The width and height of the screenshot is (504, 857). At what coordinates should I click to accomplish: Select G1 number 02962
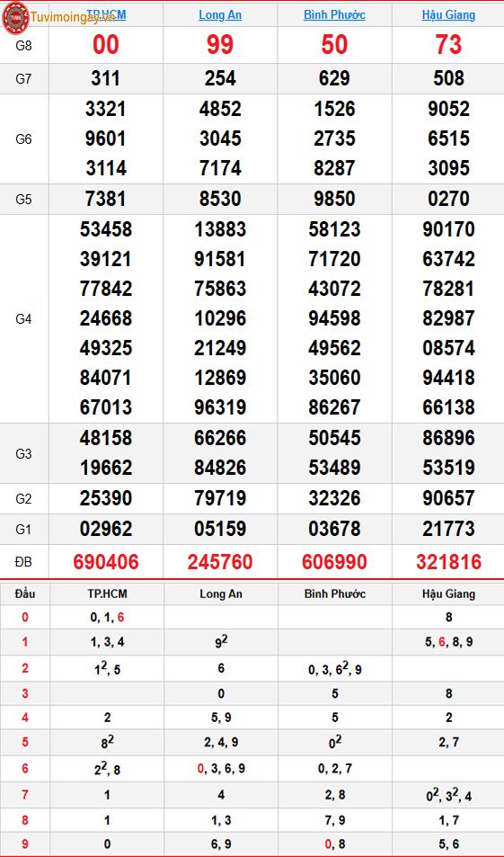[x=105, y=529]
